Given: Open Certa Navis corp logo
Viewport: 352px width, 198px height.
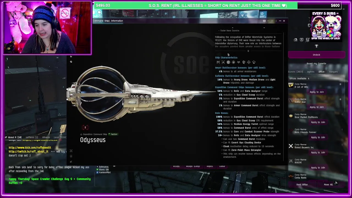Looking at the screenshot, I should [x=291, y=176].
